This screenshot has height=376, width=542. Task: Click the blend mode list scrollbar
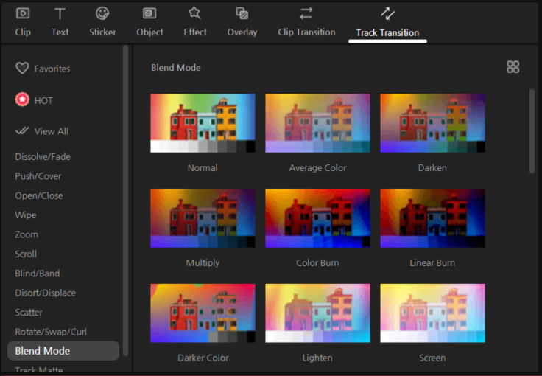(532, 131)
